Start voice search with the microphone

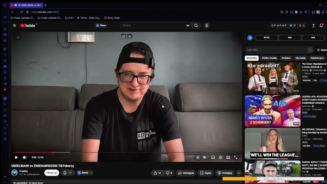coord(207,26)
